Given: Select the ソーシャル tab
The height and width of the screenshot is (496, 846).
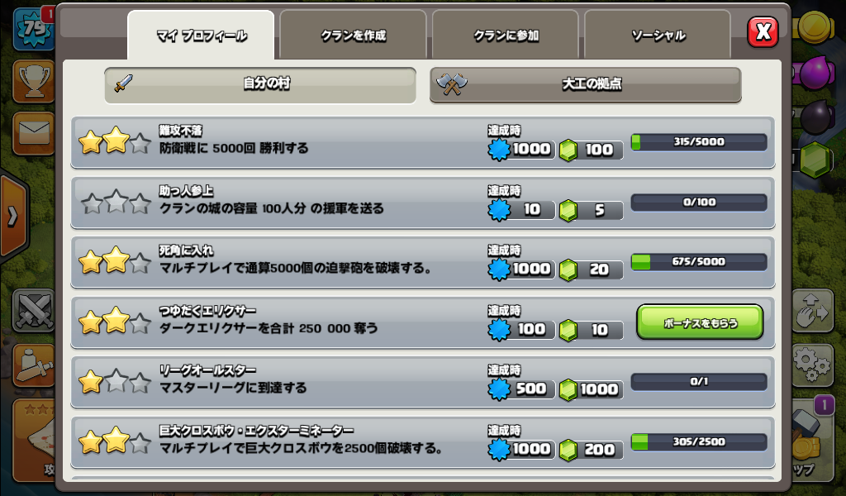Looking at the screenshot, I should click(658, 35).
